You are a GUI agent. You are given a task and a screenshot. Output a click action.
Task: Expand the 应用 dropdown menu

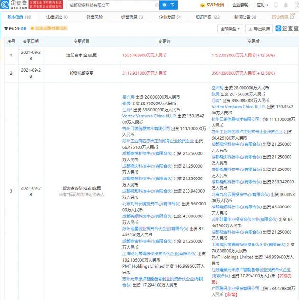[262, 5]
